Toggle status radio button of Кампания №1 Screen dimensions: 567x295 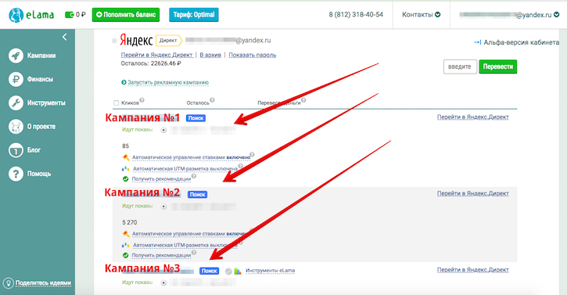click(163, 130)
